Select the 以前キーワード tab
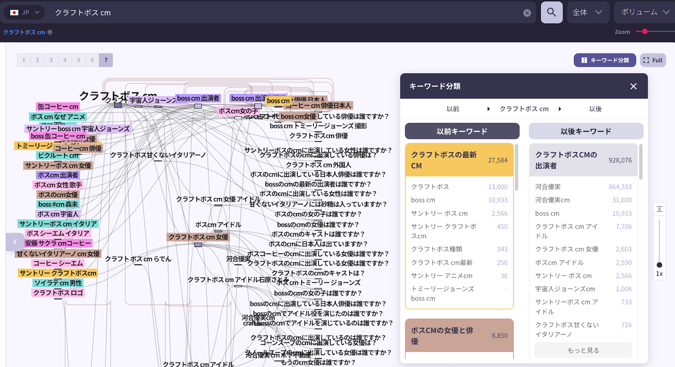 point(462,131)
